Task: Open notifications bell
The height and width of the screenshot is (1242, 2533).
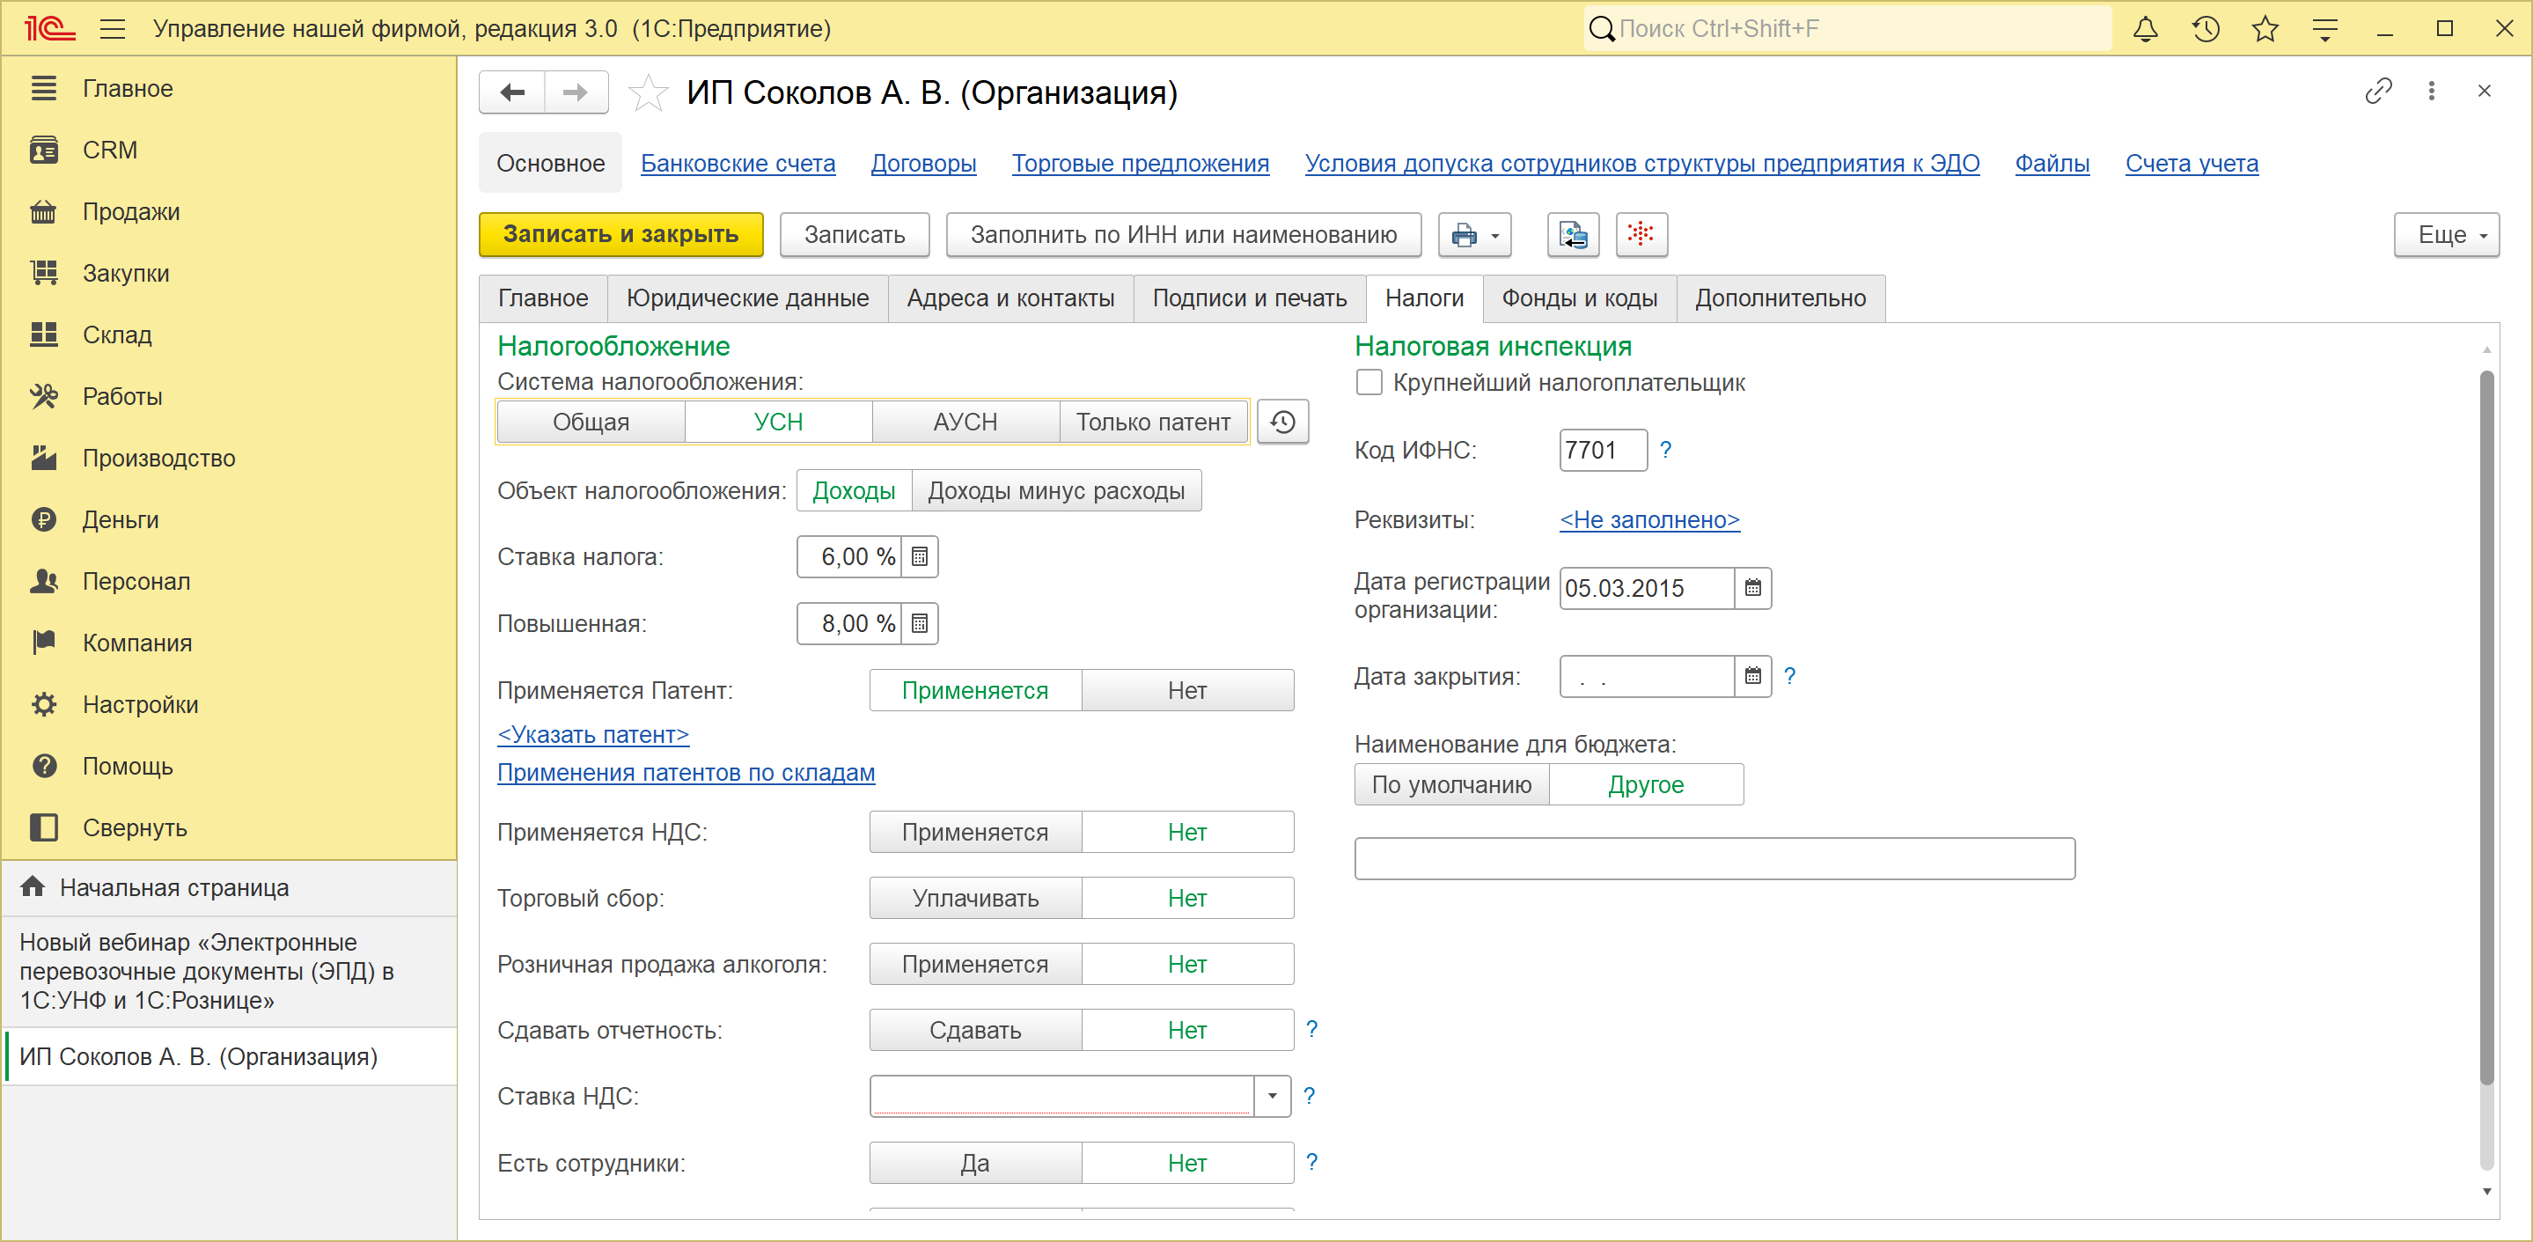Action: (x=2145, y=30)
